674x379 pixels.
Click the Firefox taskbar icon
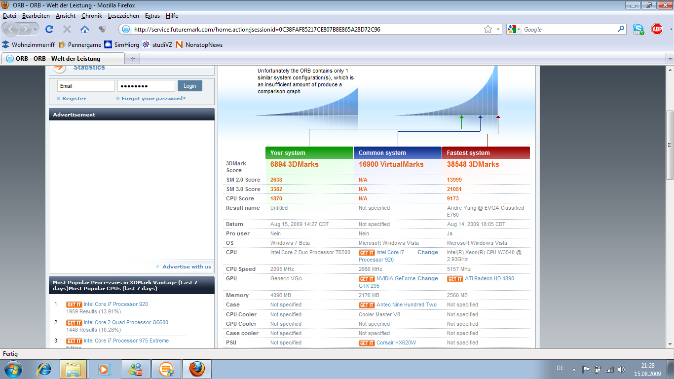coord(197,369)
